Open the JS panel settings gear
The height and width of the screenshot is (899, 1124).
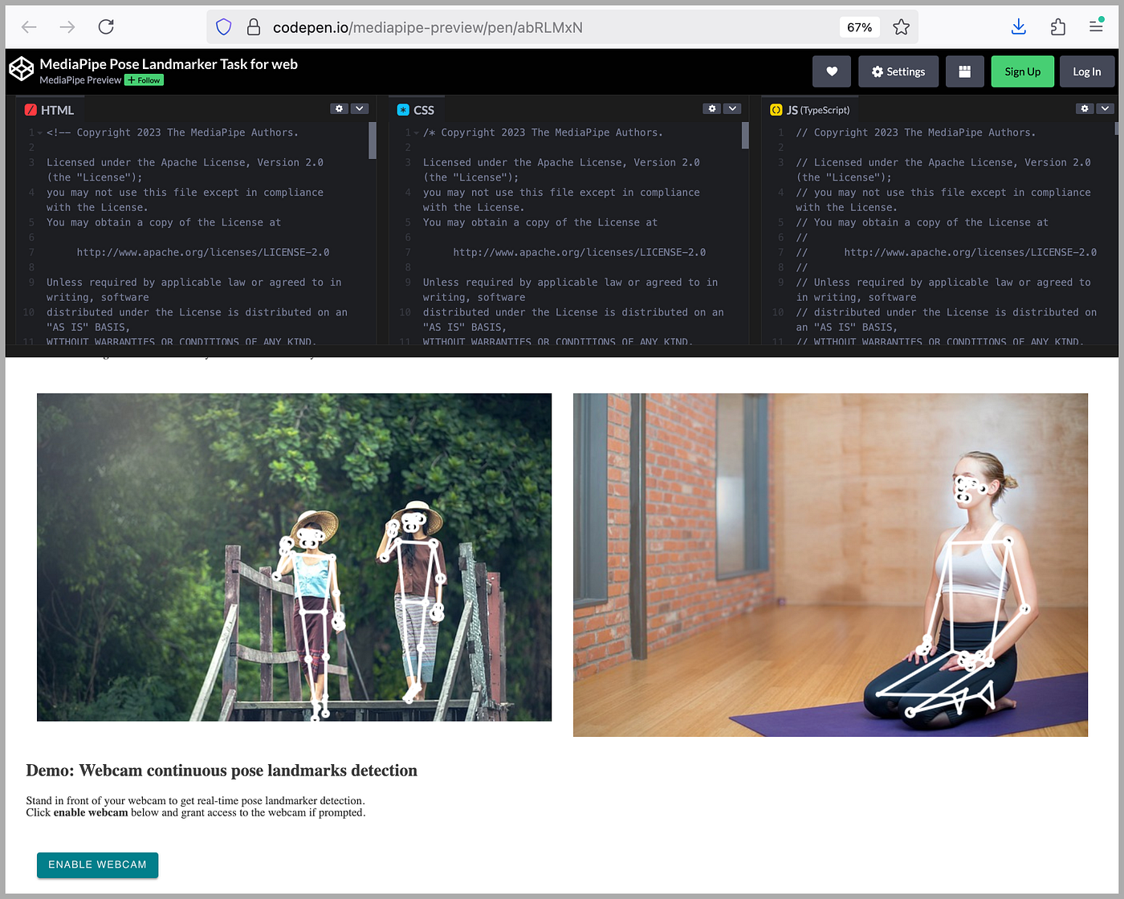click(x=1085, y=108)
